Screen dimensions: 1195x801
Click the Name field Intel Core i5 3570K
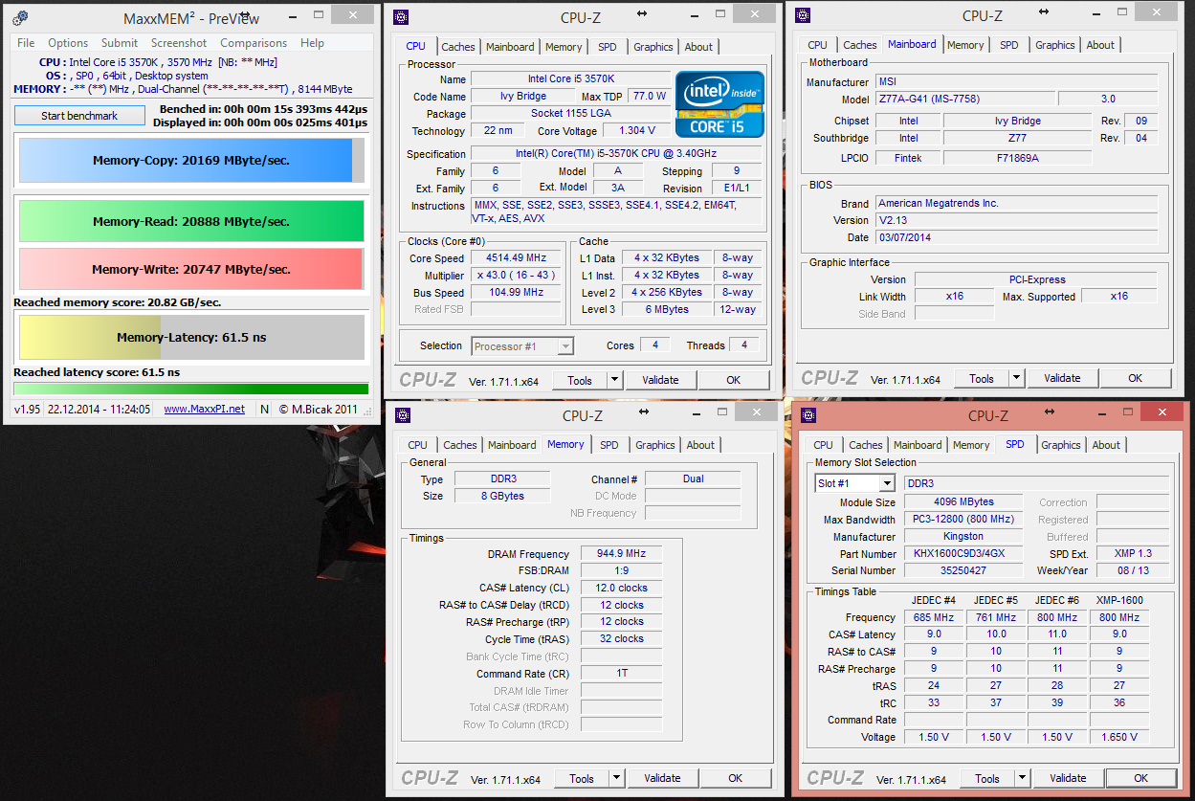pyautogui.click(x=570, y=78)
